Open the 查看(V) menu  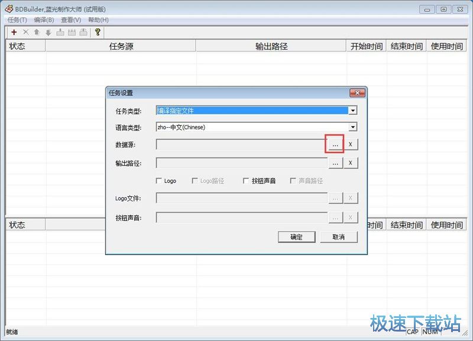(71, 20)
